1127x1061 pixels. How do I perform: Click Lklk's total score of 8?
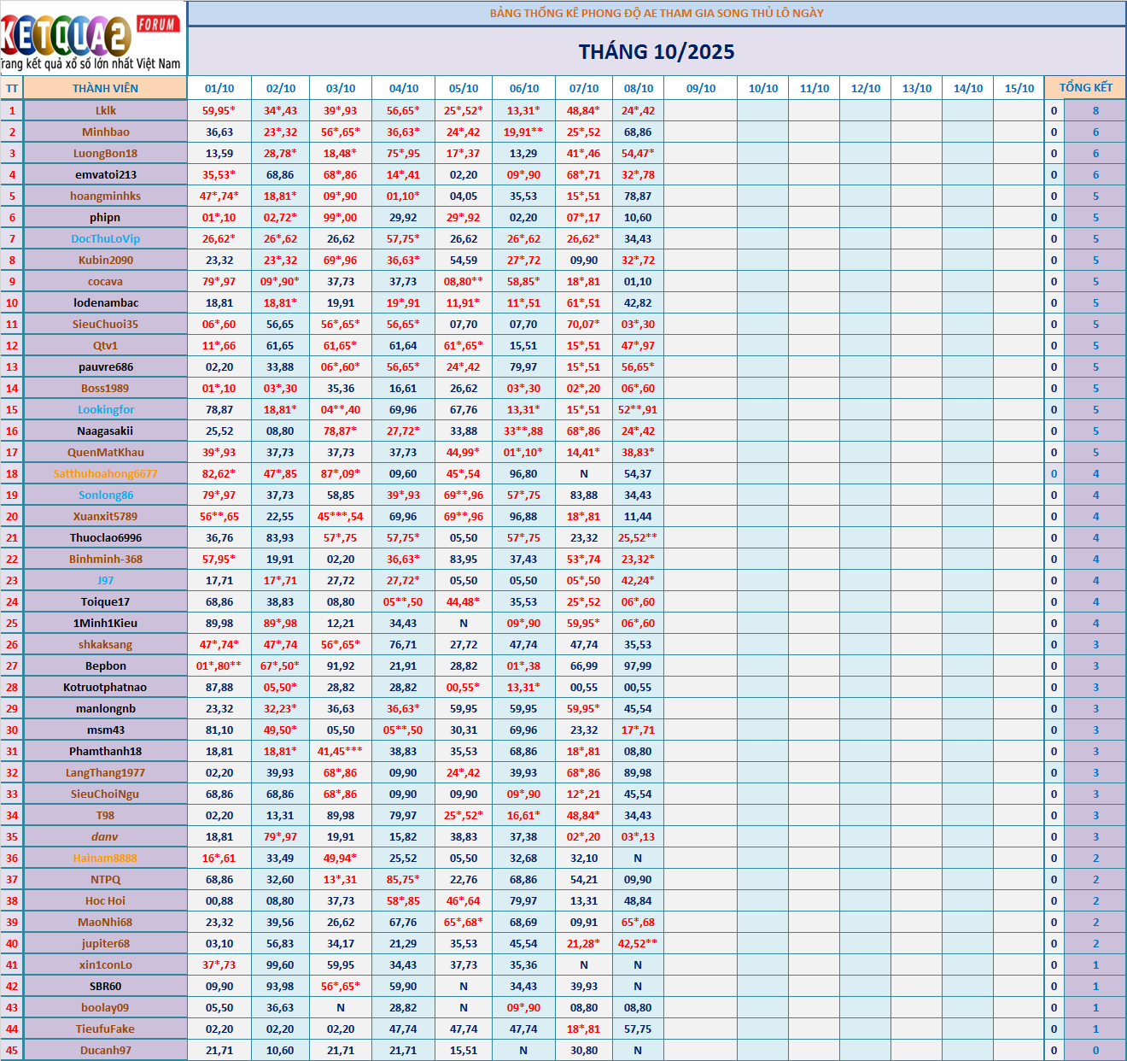[x=1095, y=110]
